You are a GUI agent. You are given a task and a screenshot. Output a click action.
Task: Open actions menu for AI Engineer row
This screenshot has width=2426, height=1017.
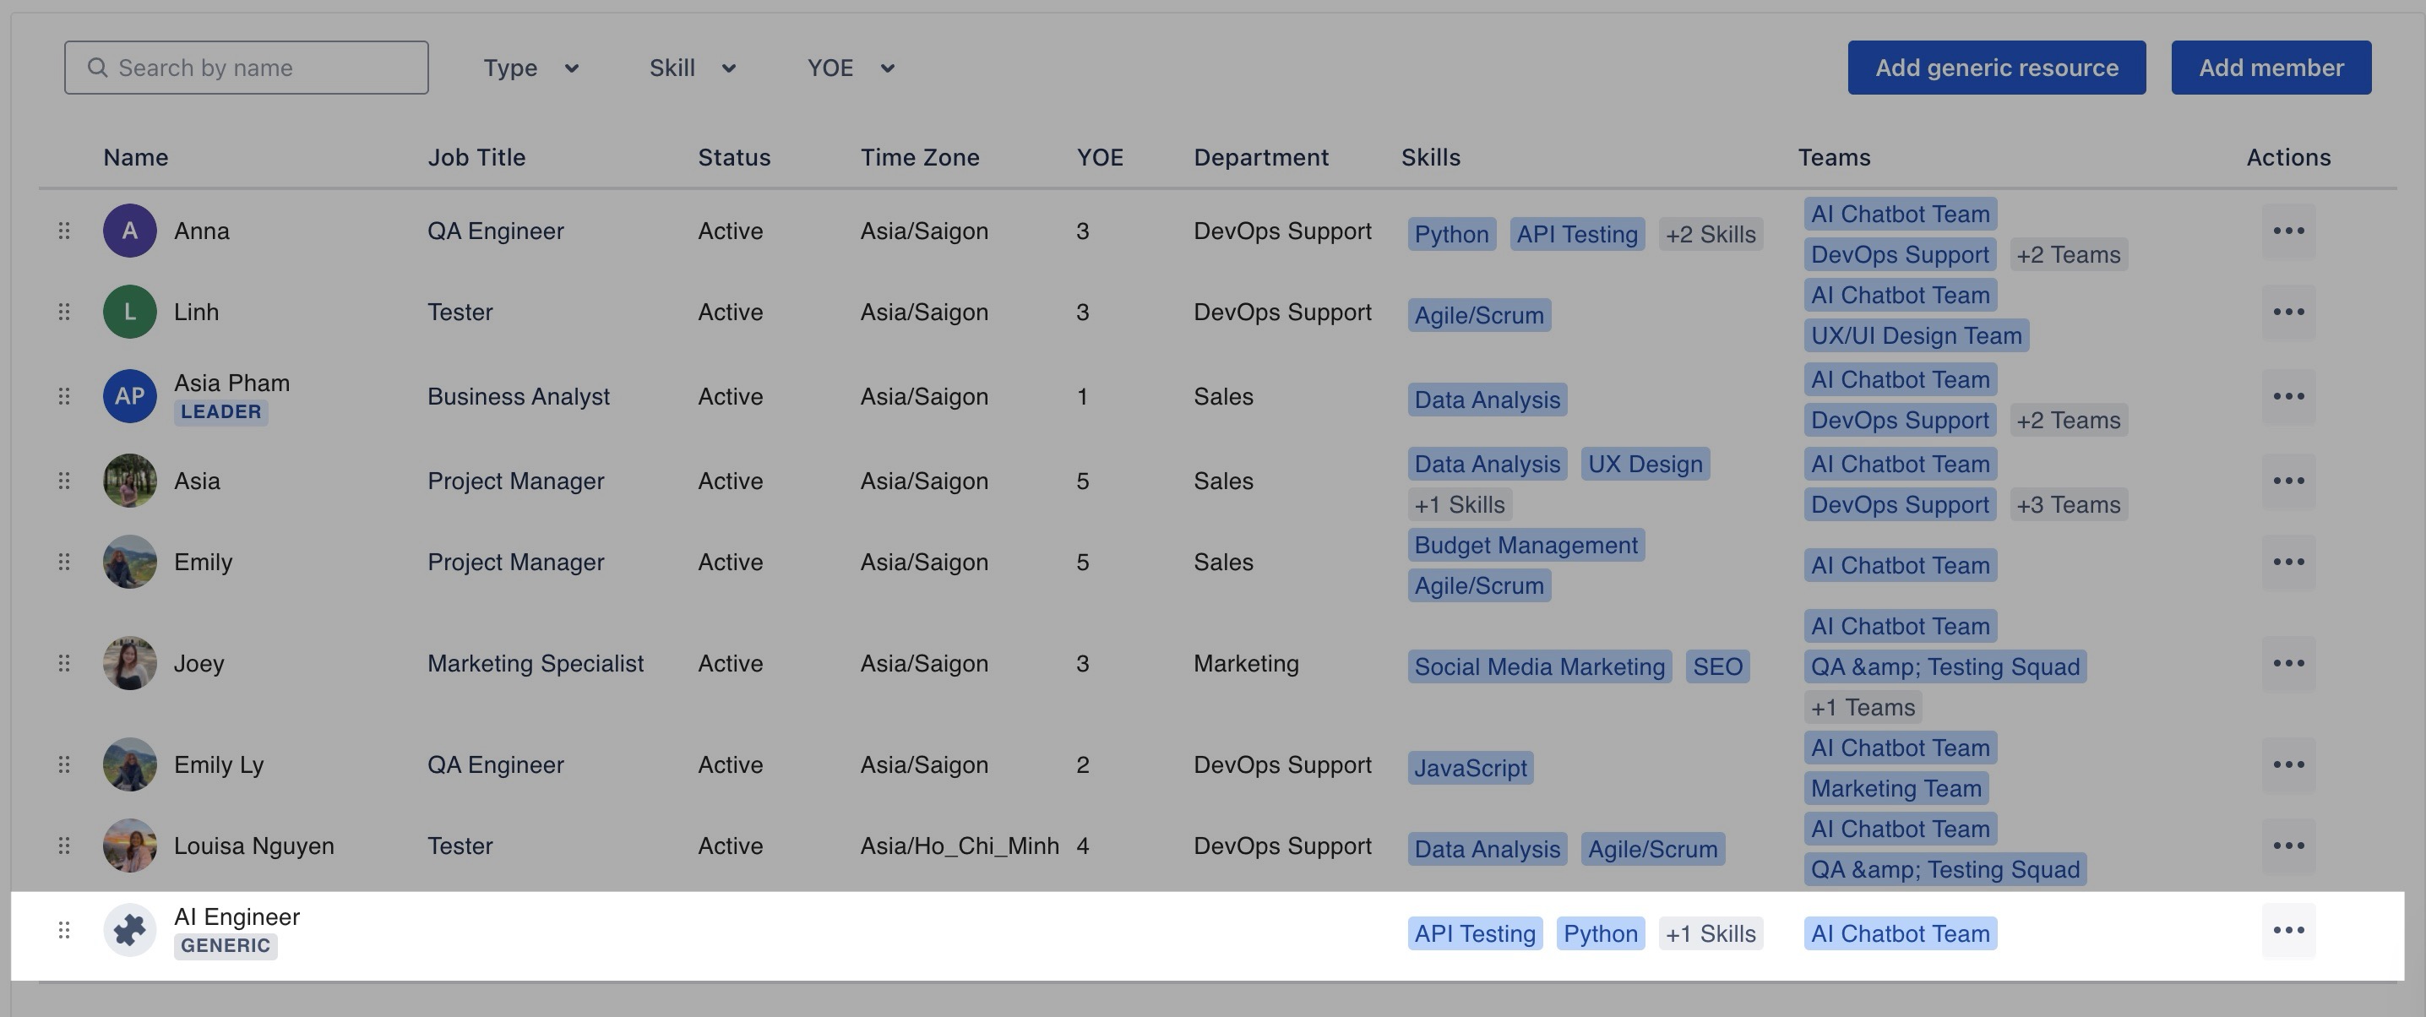click(2287, 930)
